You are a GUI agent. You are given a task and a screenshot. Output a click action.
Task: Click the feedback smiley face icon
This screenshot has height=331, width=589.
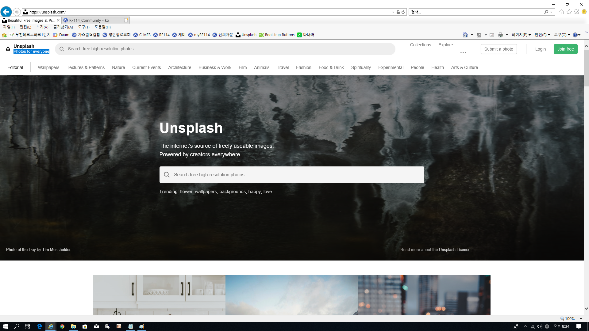(584, 12)
